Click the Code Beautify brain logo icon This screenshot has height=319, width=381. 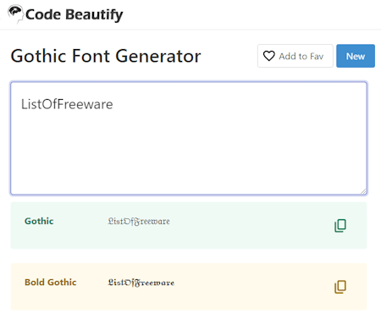pyautogui.click(x=15, y=14)
